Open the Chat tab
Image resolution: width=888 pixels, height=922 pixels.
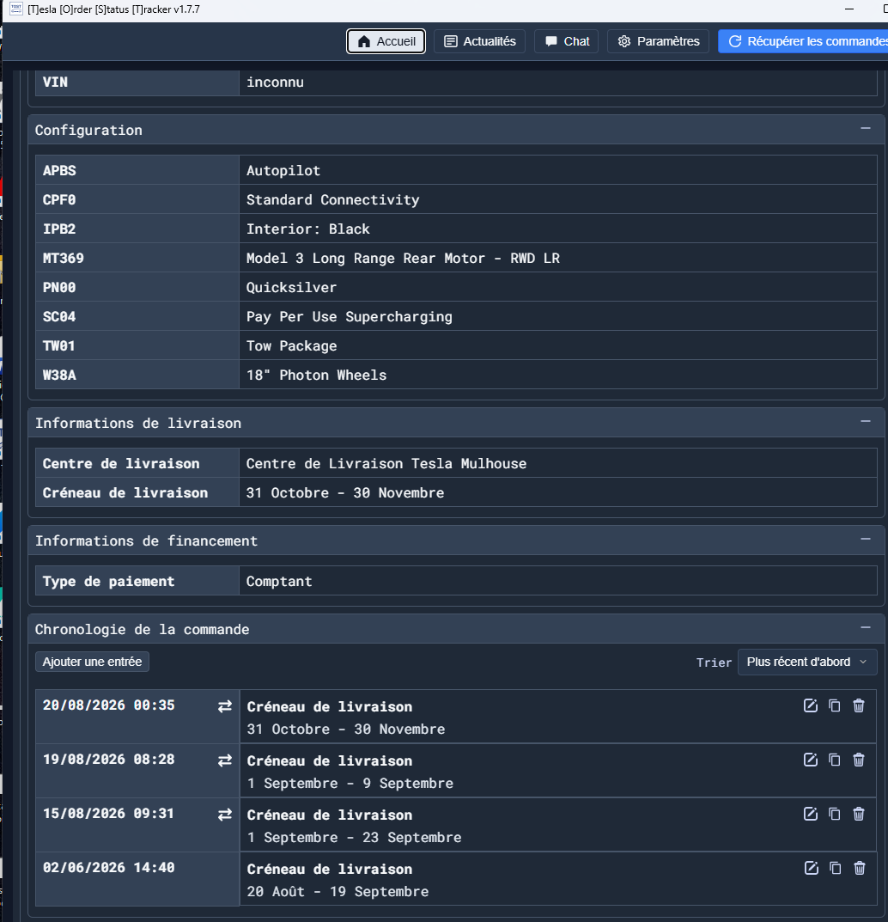coord(567,41)
